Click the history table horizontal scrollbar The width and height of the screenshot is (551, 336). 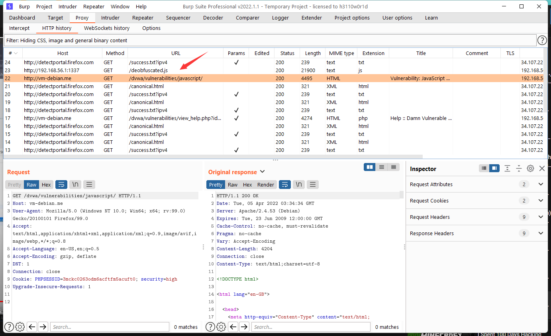pos(213,157)
